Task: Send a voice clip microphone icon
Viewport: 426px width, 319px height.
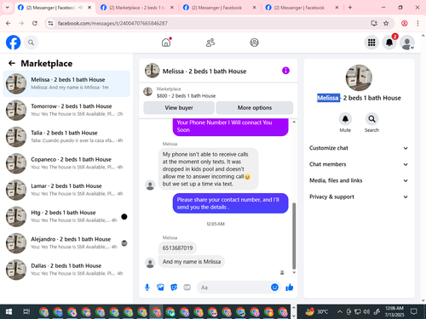Action: tap(147, 288)
